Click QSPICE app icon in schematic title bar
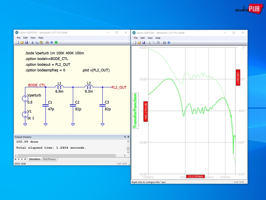Viewport: 266px width, 200px height. coord(17,32)
